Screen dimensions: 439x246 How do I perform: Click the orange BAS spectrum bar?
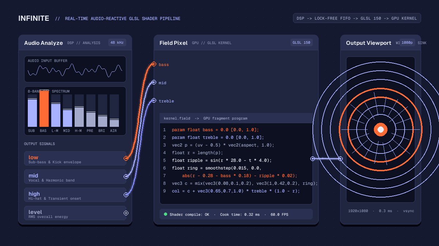44,109
